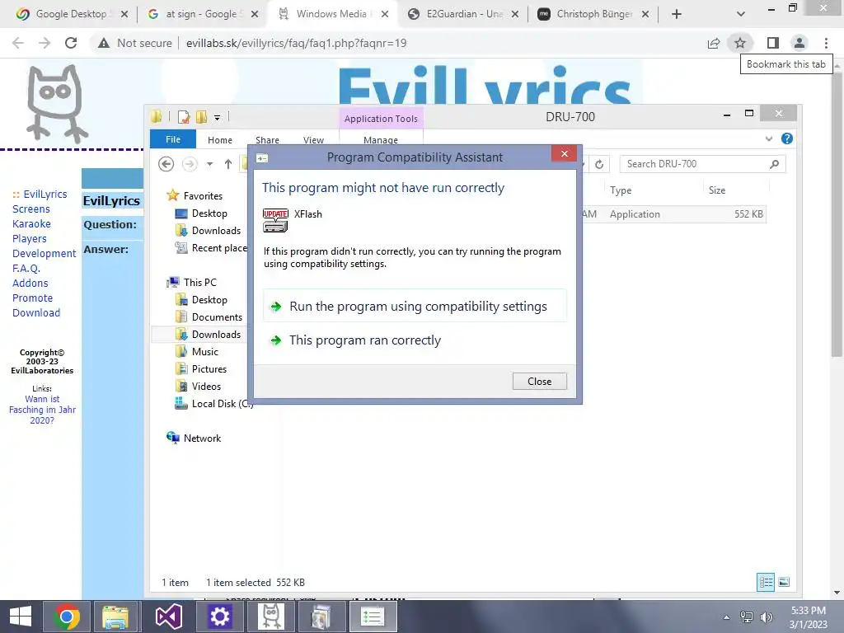Open Karaoke link on EvilLyrics page
The width and height of the screenshot is (844, 633).
tap(31, 224)
